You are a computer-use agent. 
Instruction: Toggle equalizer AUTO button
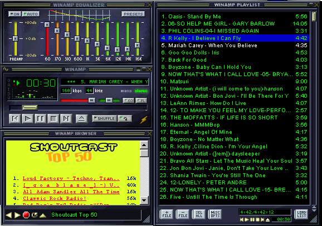tap(31, 14)
